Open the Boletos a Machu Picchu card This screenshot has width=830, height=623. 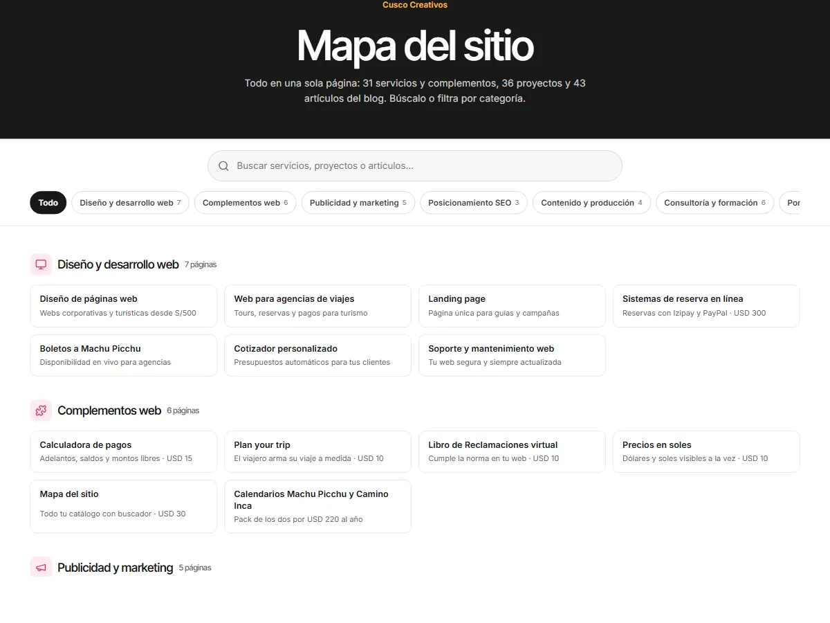coord(124,355)
